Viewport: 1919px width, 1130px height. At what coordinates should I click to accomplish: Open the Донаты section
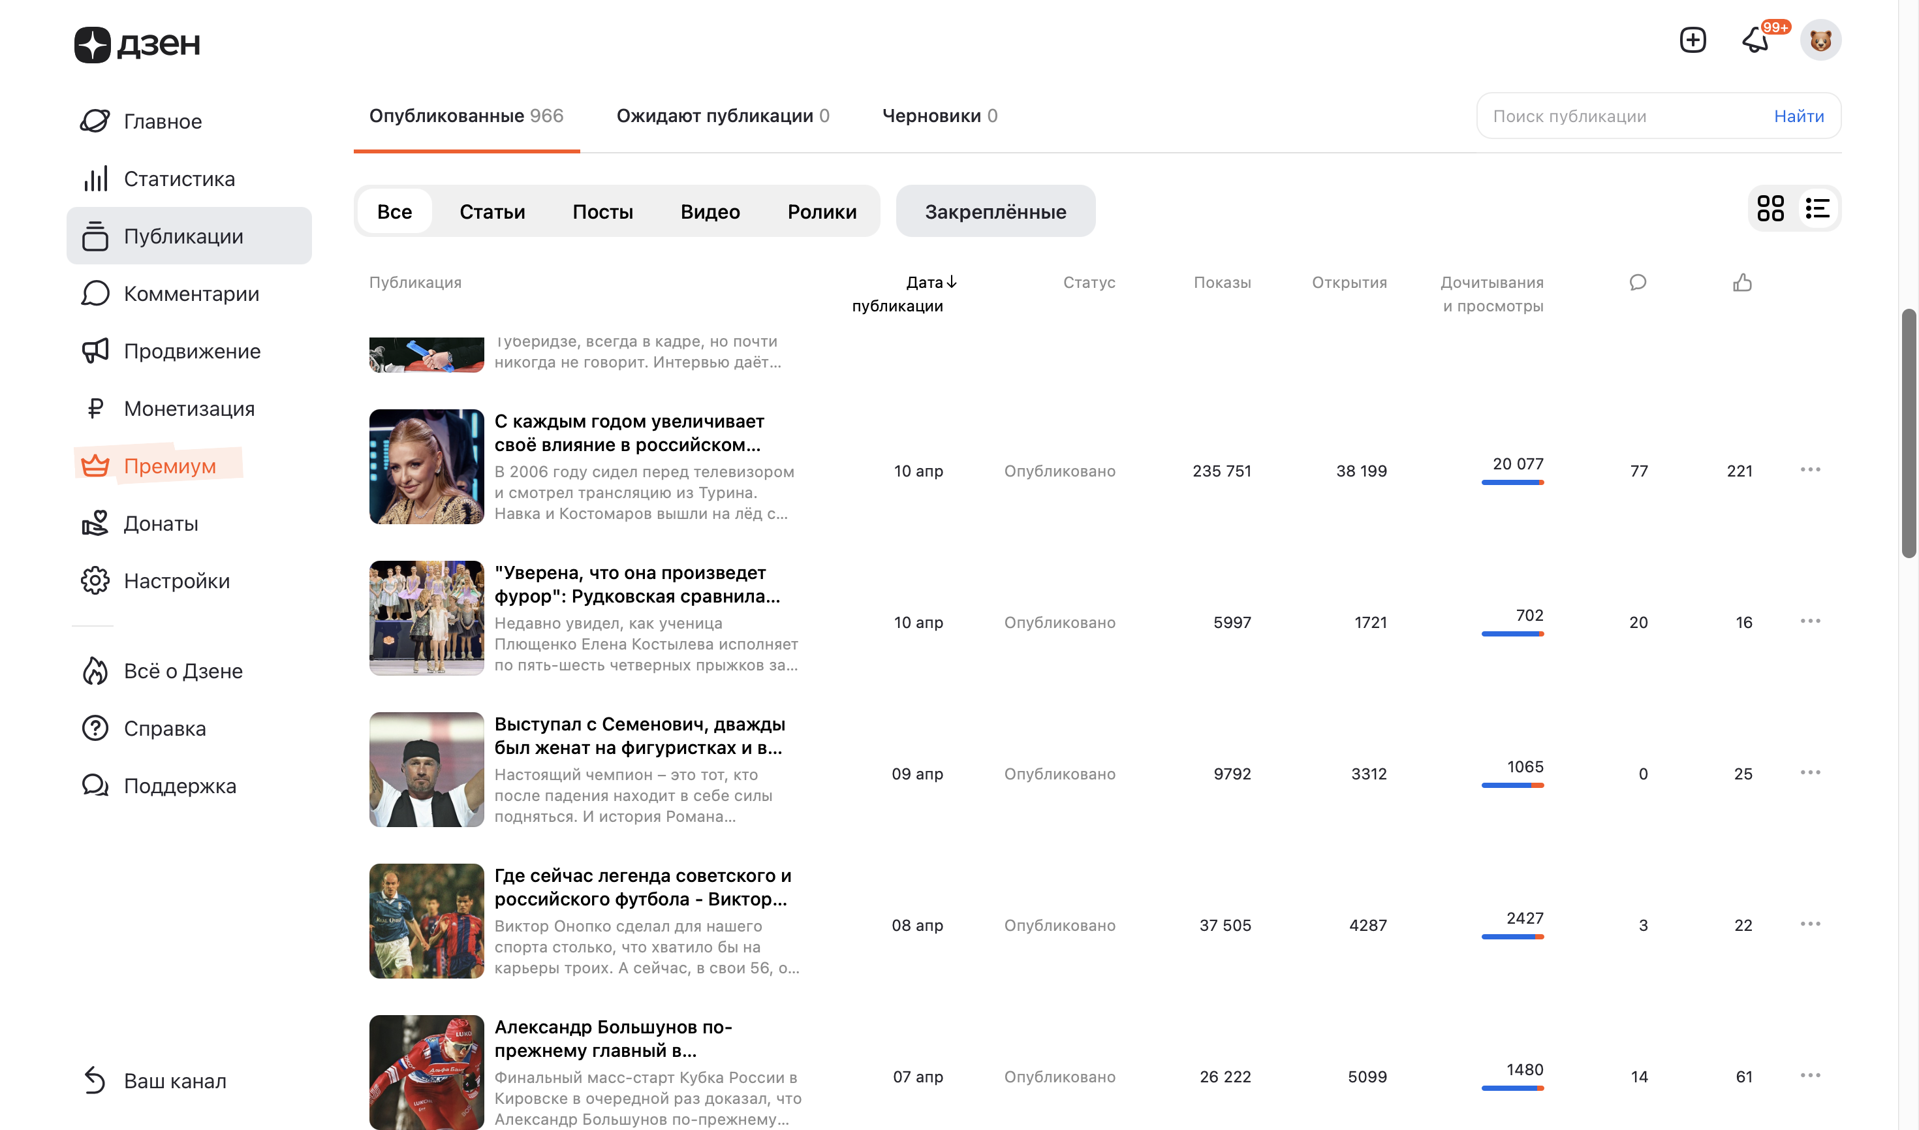[161, 524]
